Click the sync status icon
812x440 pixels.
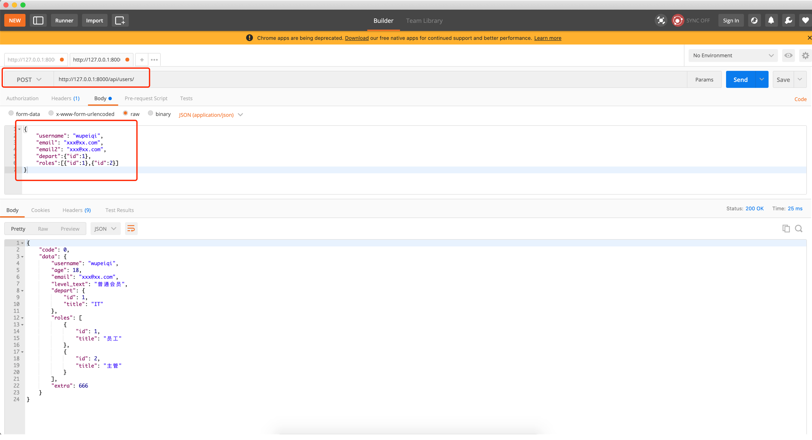(678, 21)
